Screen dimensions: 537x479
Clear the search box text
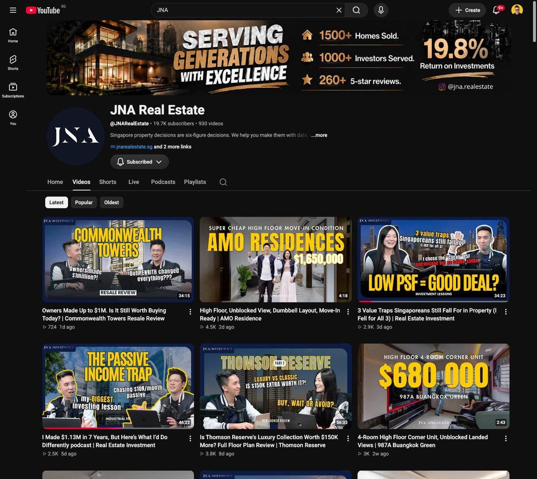click(x=339, y=10)
